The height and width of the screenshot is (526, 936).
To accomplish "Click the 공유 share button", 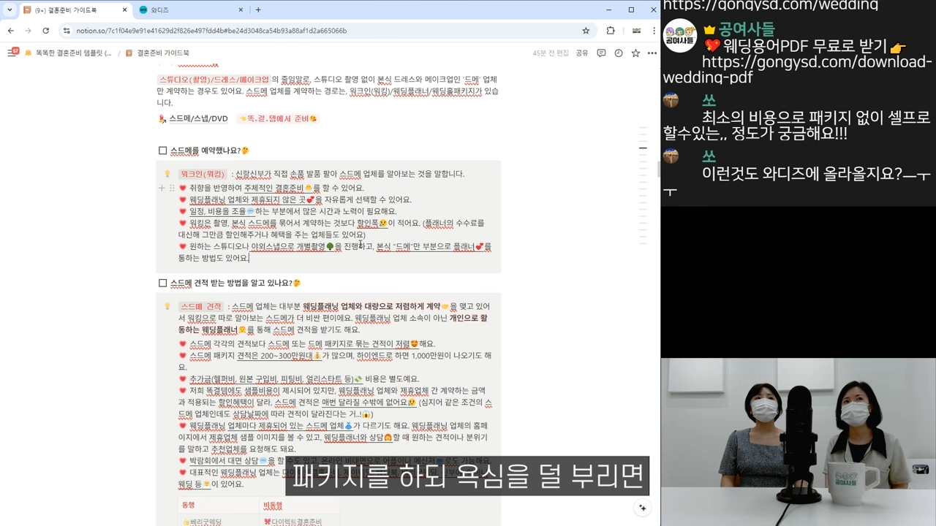I will coord(581,53).
